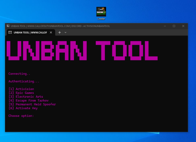This screenshot has width=196, height=142.
Task: Click the terminal icon in the title bar
Action: click(x=8, y=26)
